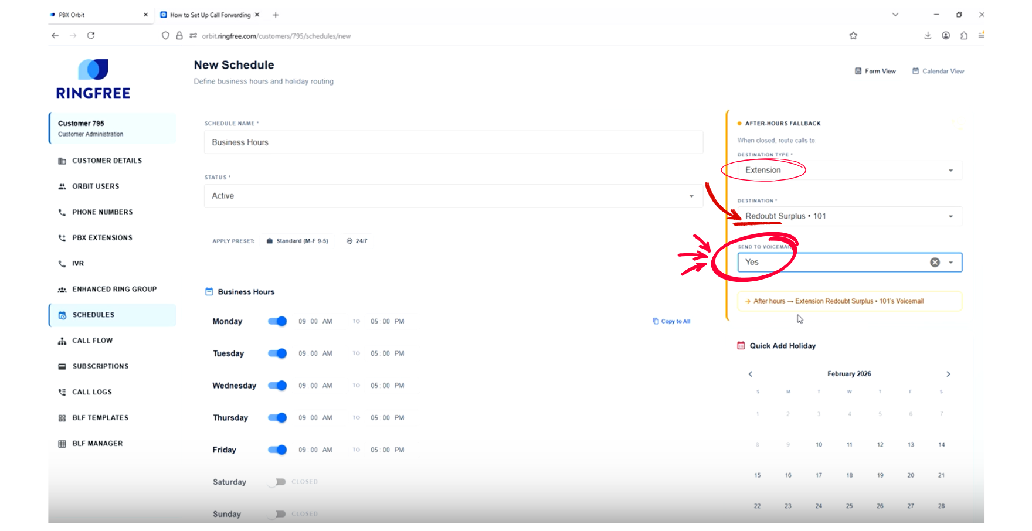Disable the Wednesday hours switch
1032x531 pixels.
pyautogui.click(x=277, y=386)
